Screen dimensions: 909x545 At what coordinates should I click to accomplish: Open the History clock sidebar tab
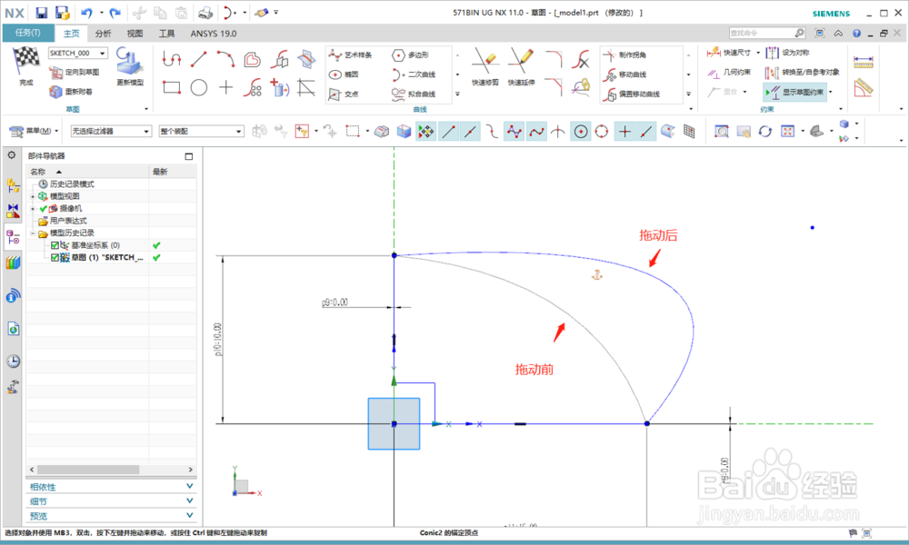pos(13,362)
